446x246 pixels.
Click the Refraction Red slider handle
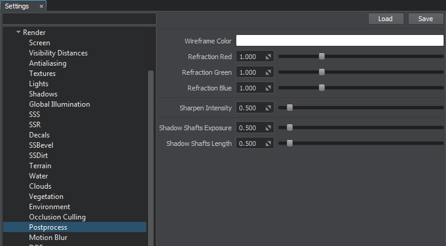click(x=322, y=57)
